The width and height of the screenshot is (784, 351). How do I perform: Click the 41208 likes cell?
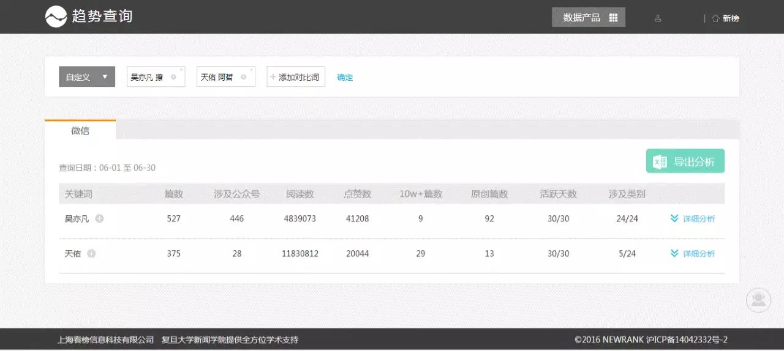click(358, 218)
